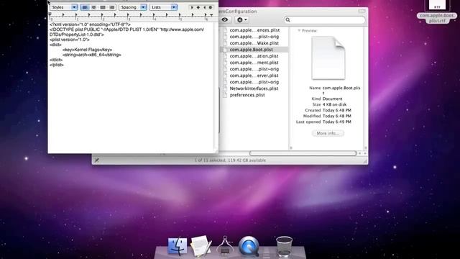Select com.apple....erver.plist file
This screenshot has width=460, height=259.
tap(254, 76)
